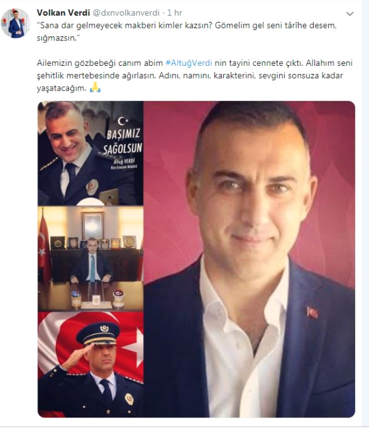Screen dimensions: 369x429
Task: Click the Turkish flag in the office photo
Action: [44, 246]
